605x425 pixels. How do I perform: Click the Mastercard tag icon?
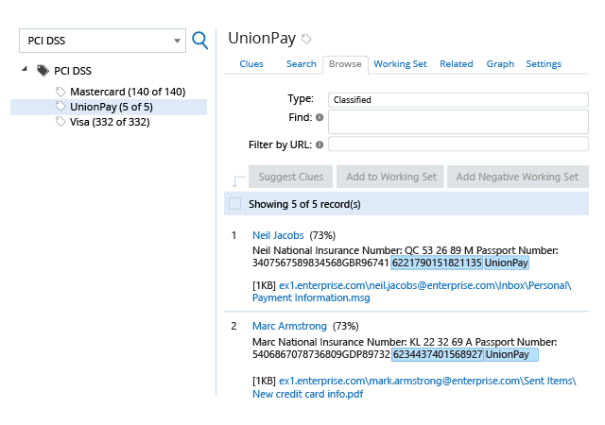click(x=60, y=92)
